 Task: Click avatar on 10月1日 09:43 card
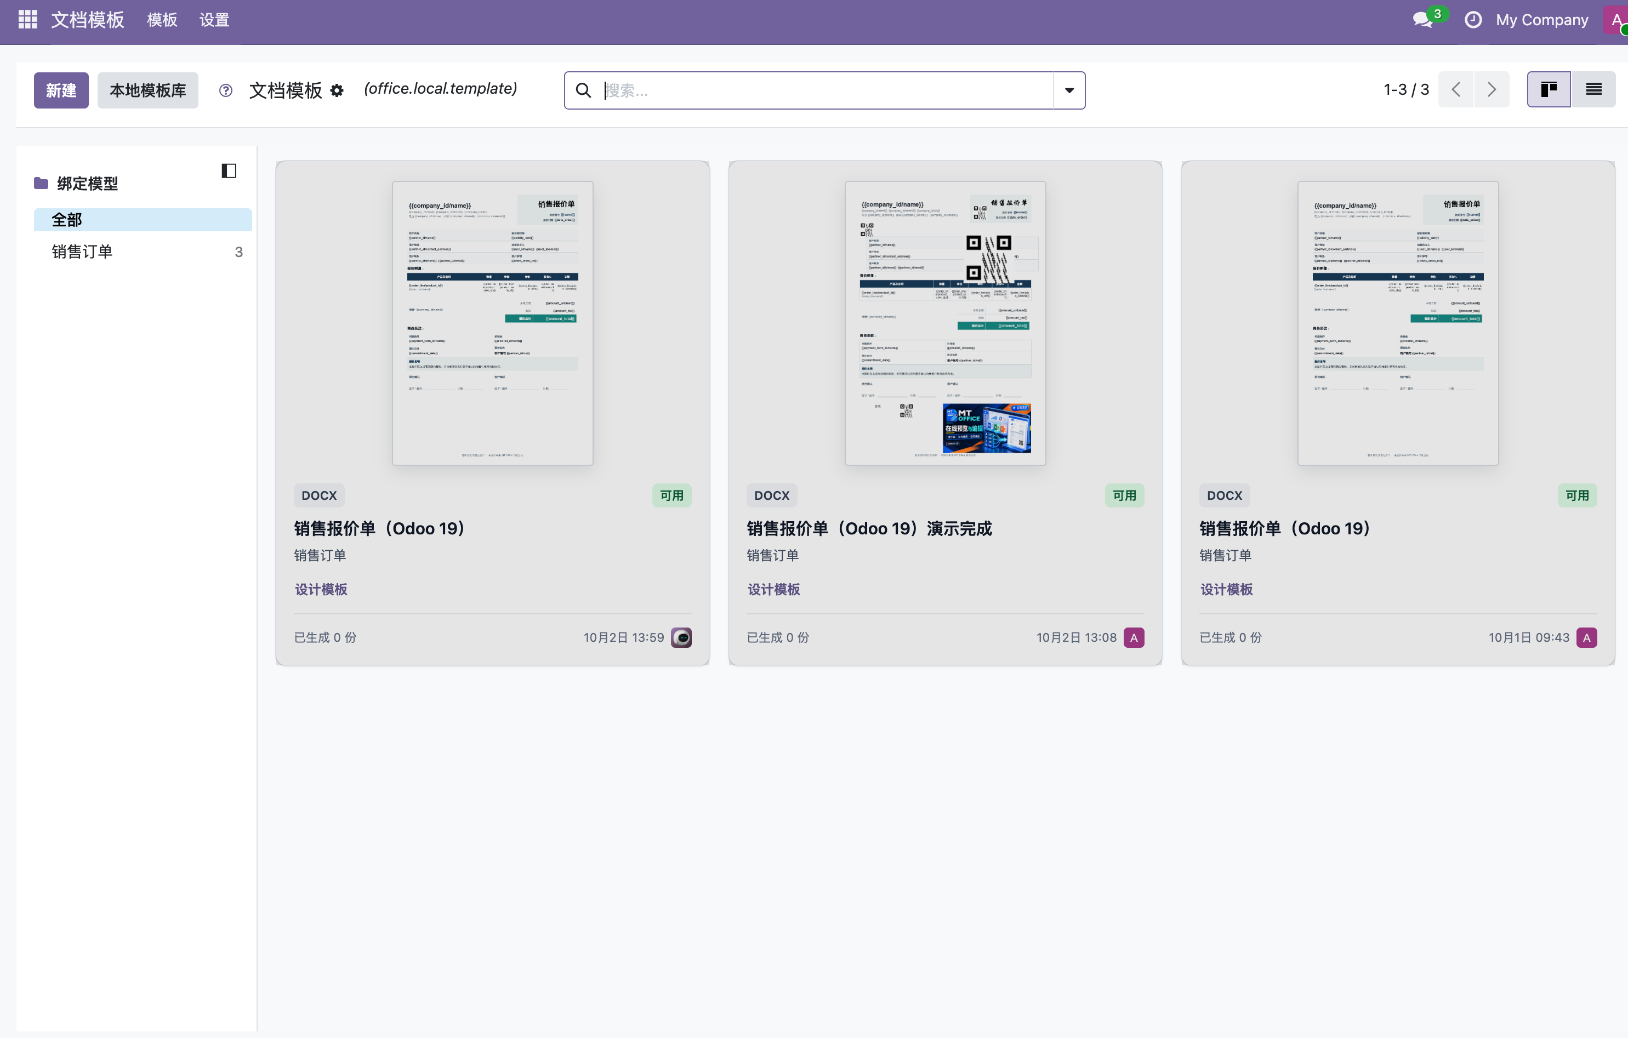coord(1586,637)
